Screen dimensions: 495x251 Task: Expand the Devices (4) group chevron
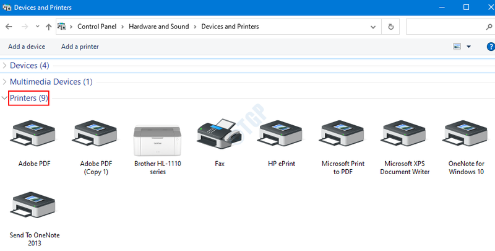coord(4,66)
